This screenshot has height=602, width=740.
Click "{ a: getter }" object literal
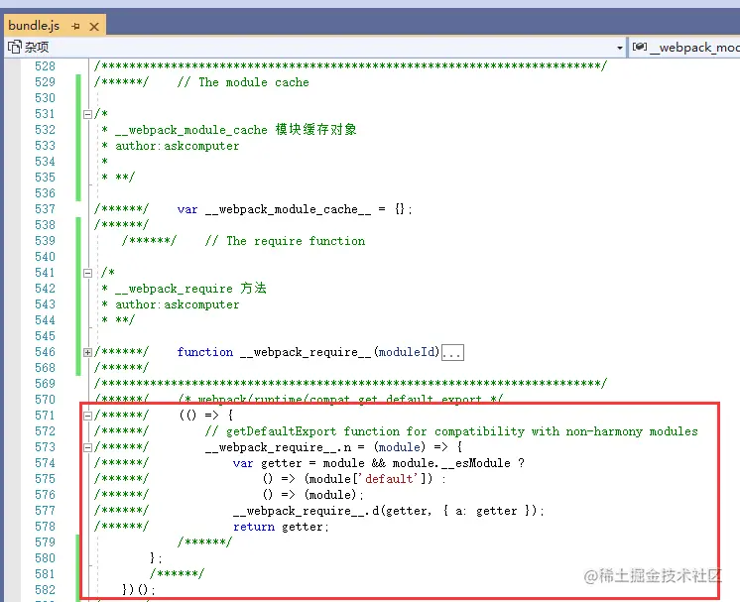[x=487, y=511]
